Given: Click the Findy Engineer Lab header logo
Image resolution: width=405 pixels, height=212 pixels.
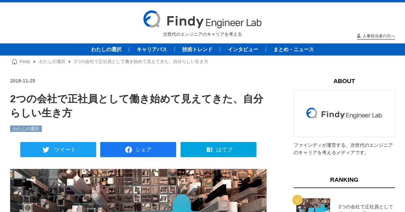Looking at the screenshot, I should (202, 19).
